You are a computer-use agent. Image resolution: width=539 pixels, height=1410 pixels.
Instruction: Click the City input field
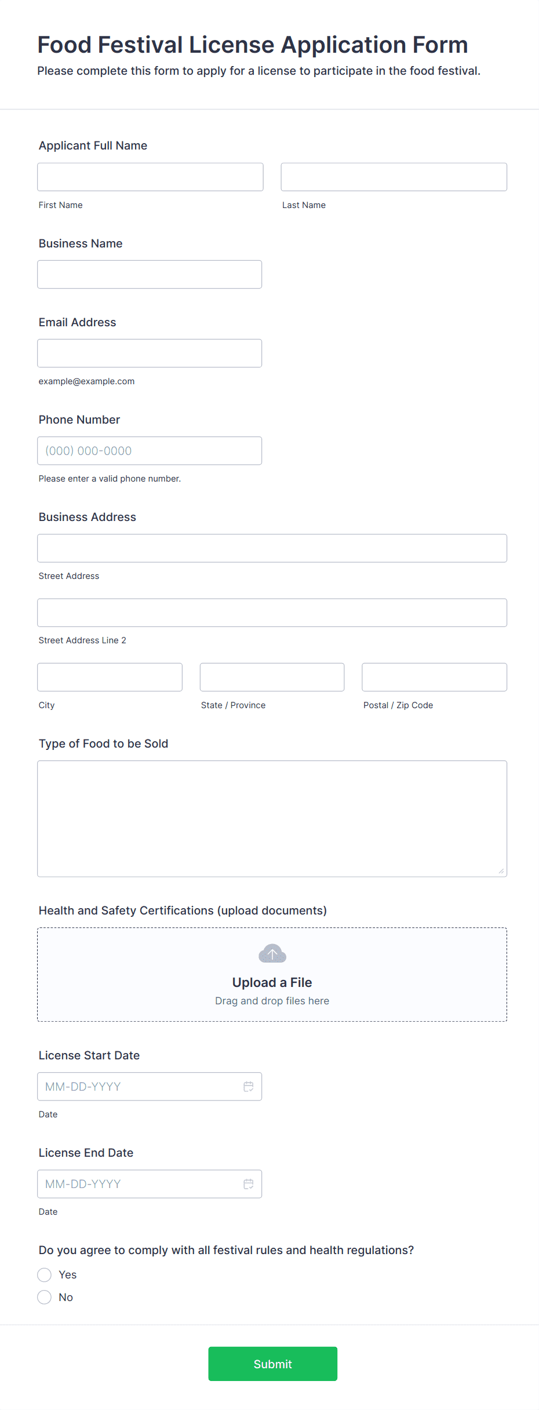(x=110, y=676)
